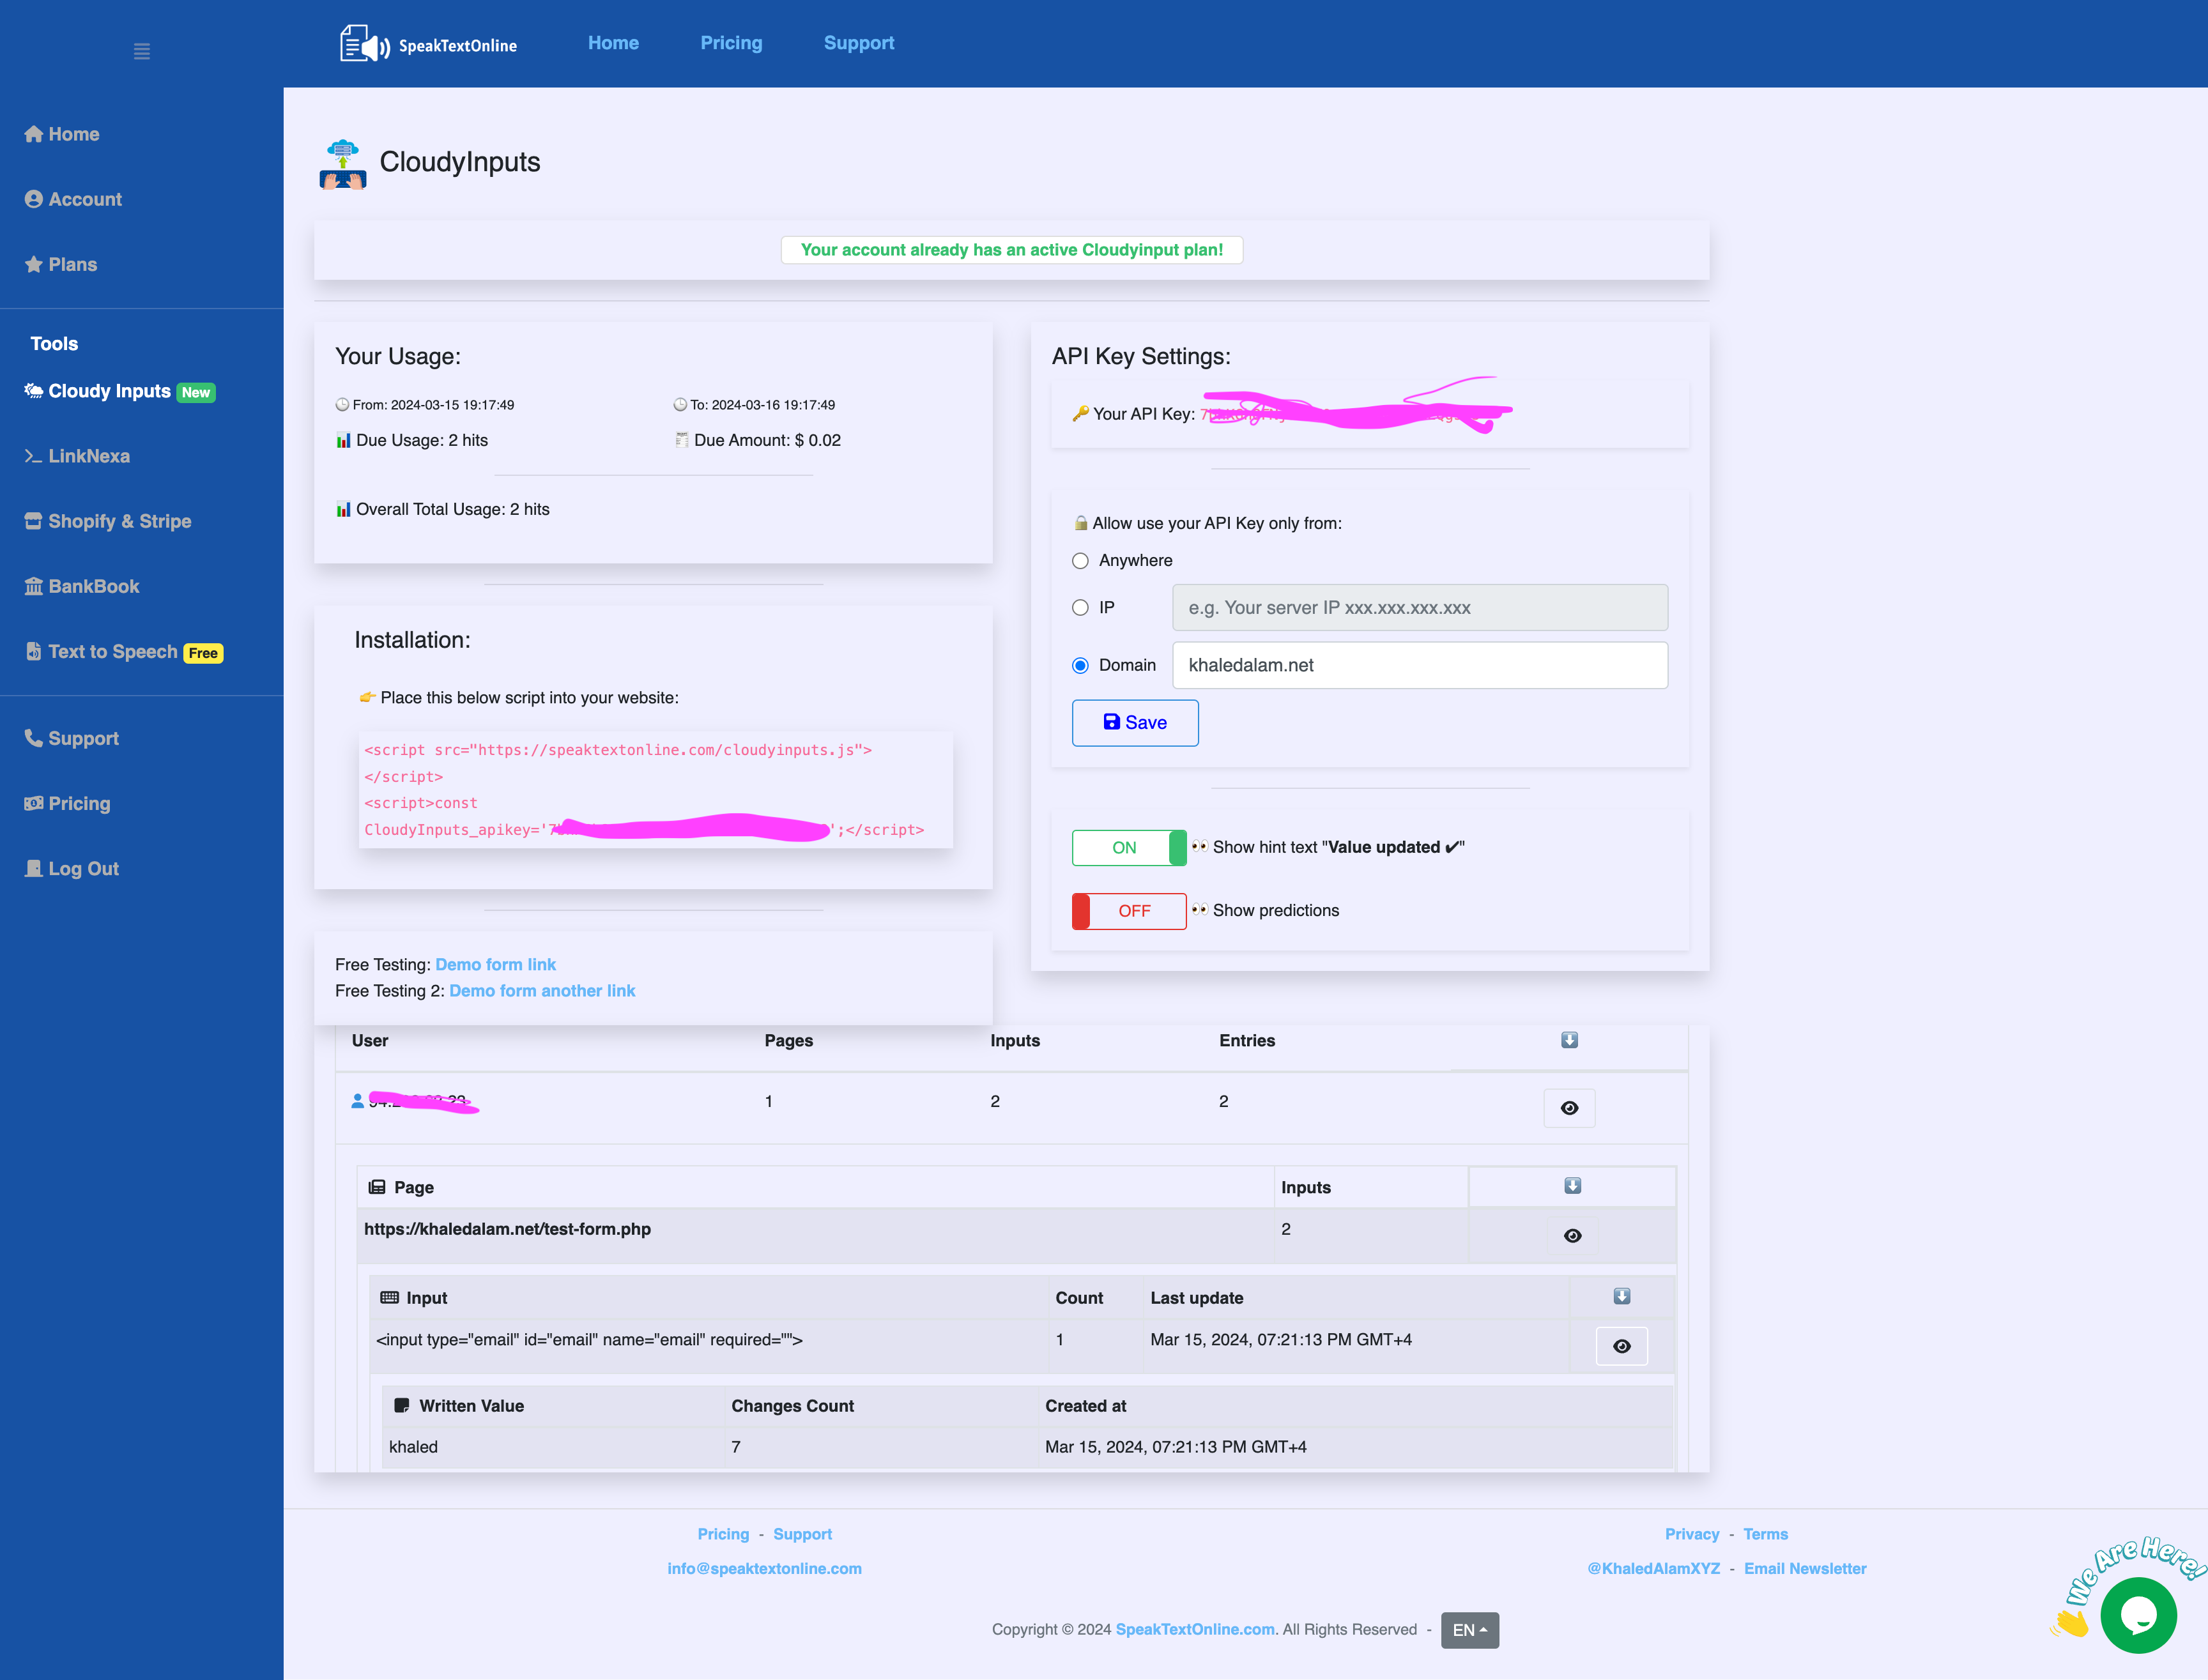Open LinkNexa in the sidebar
This screenshot has width=2208, height=1680.
[x=88, y=456]
